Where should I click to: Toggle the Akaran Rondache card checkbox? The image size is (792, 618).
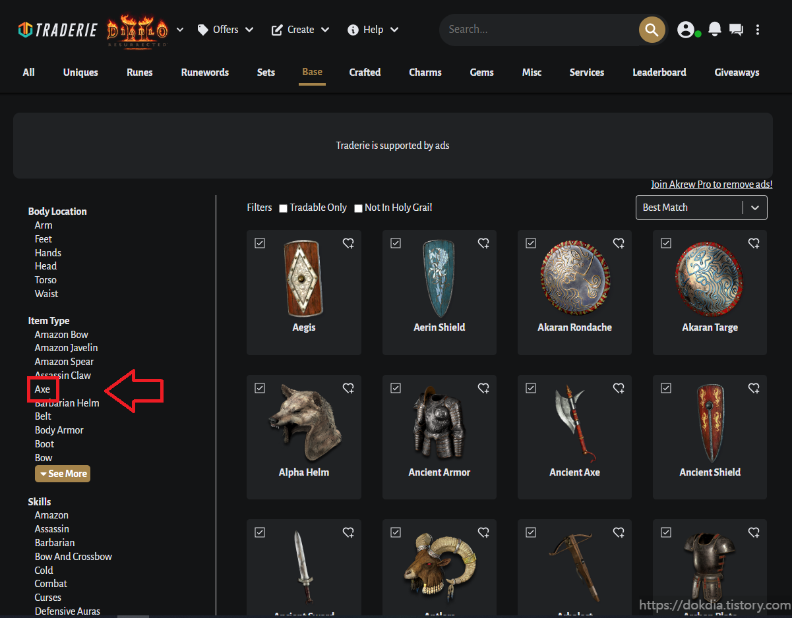530,243
